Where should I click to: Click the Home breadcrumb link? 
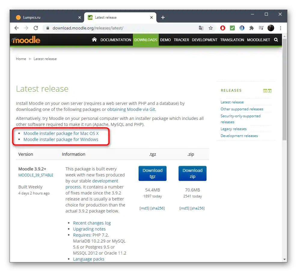pyautogui.click(x=21, y=59)
